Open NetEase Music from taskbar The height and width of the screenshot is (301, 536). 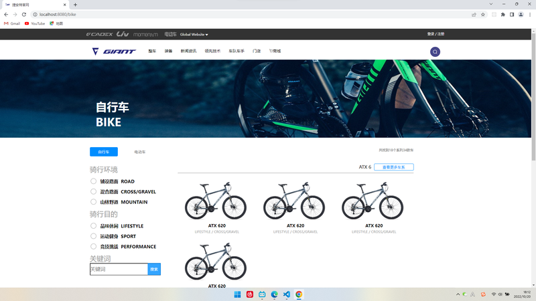click(x=249, y=294)
